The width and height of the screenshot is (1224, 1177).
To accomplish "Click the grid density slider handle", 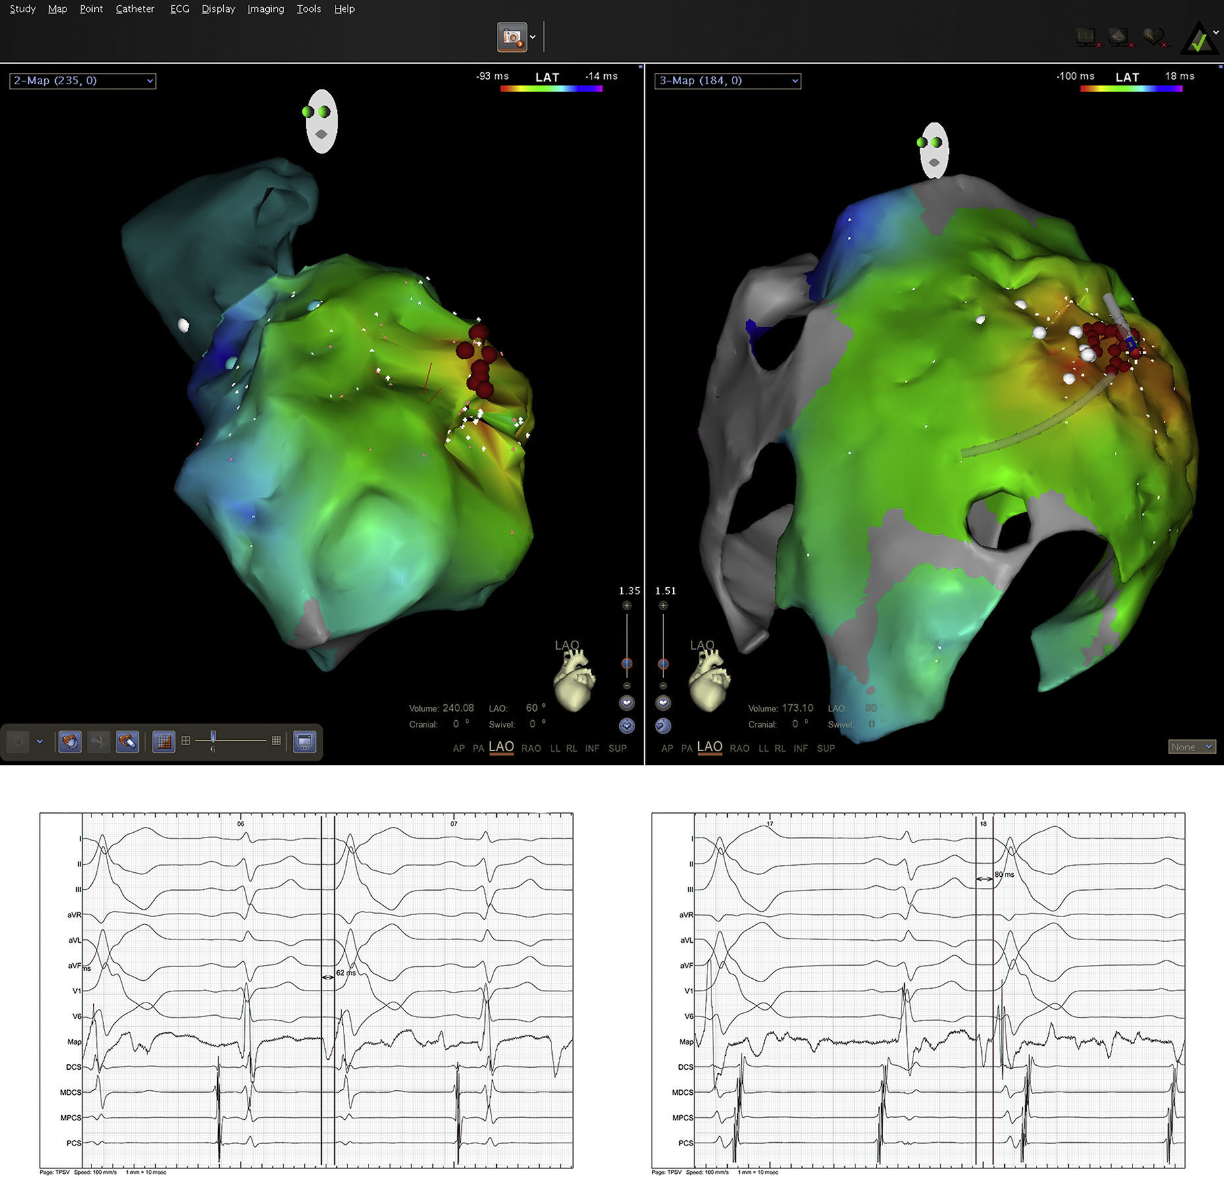I will click(213, 737).
